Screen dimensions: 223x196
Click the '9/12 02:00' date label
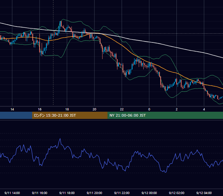(x=177, y=193)
